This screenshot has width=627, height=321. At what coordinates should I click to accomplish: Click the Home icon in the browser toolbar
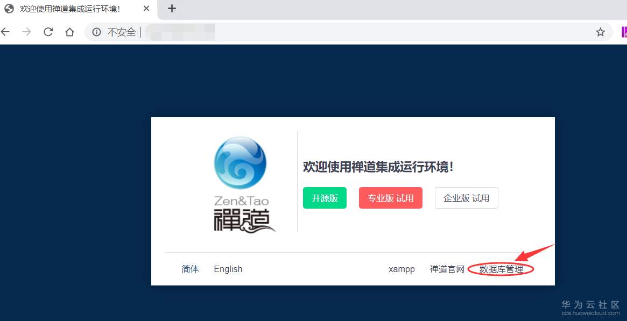click(71, 32)
